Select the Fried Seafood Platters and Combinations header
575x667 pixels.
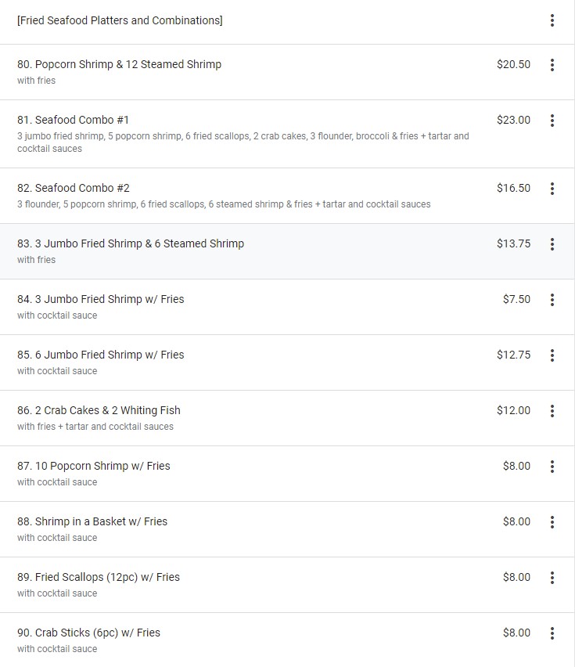pyautogui.click(x=120, y=20)
